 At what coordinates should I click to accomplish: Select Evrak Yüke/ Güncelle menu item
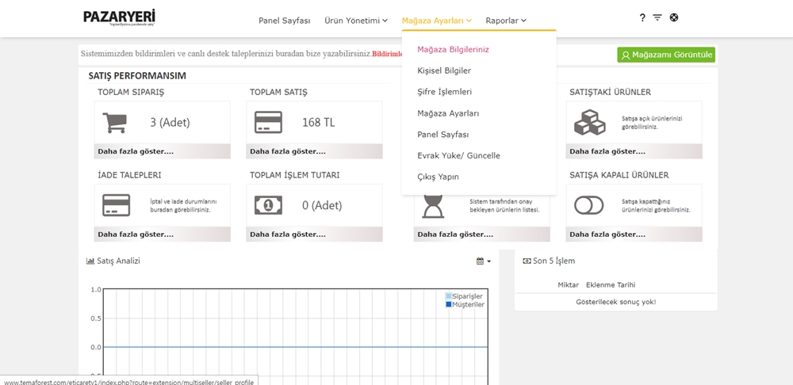click(458, 155)
